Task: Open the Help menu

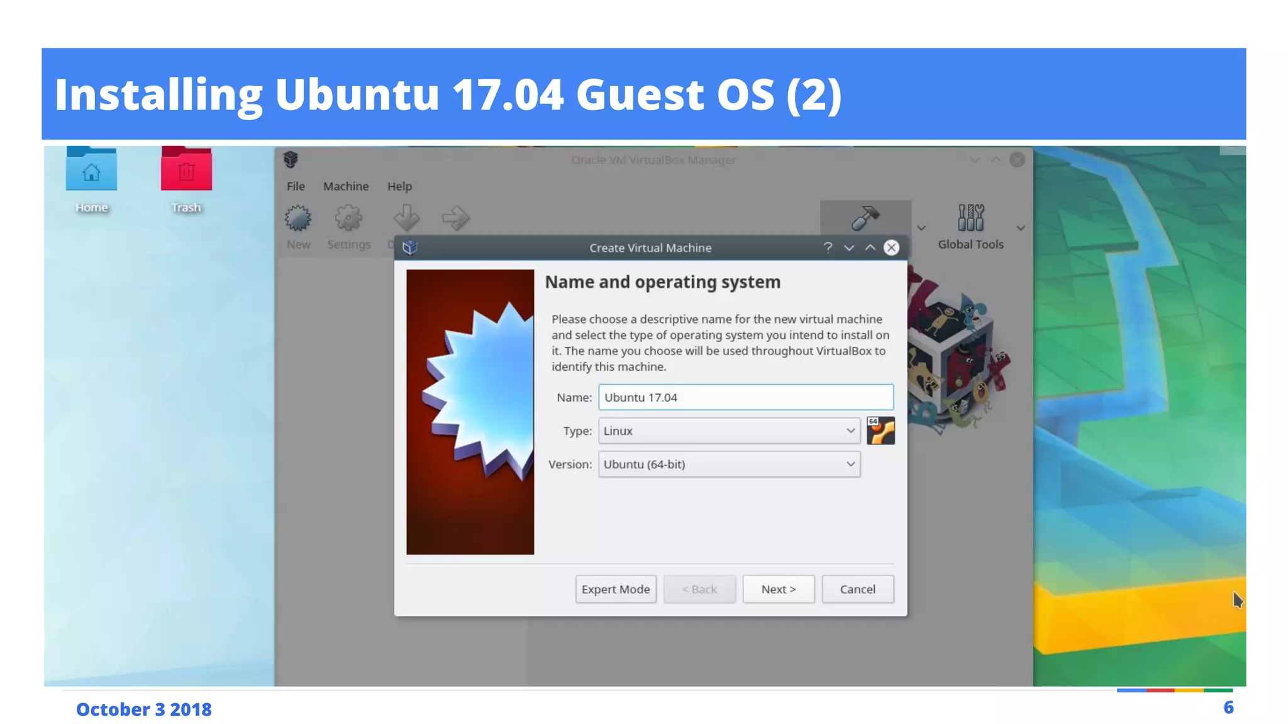Action: pos(399,186)
